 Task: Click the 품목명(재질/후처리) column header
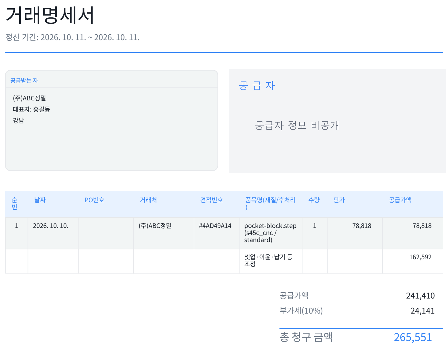pyautogui.click(x=270, y=203)
